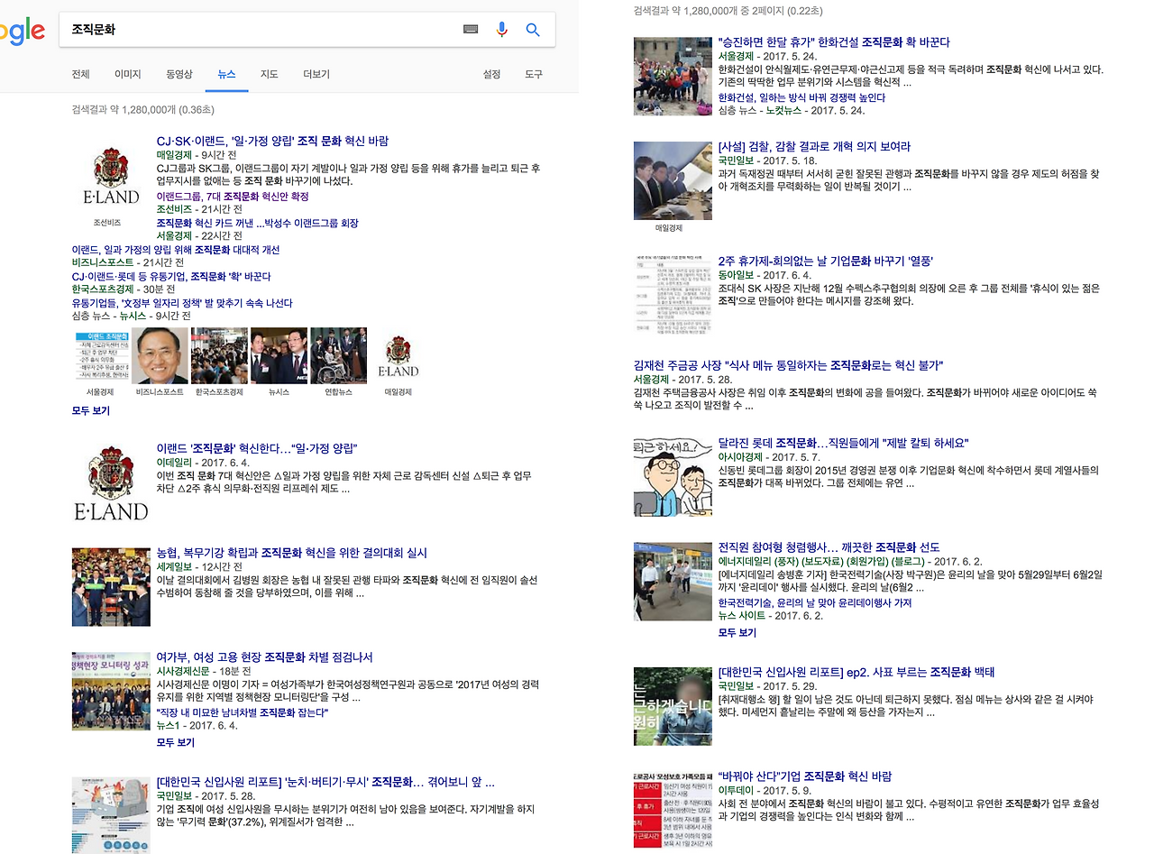
Task: Click the 한국스포츠경제 crowd thumbnail
Action: 219,356
